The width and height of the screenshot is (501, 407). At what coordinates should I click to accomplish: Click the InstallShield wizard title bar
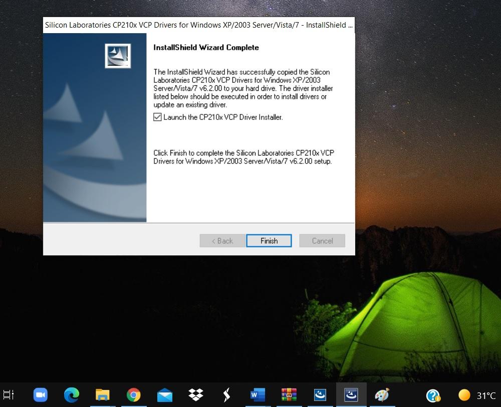tap(199, 25)
